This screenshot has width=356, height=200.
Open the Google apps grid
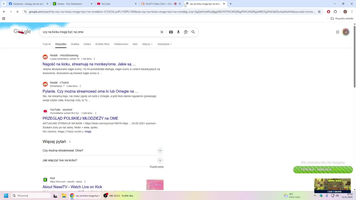(338, 32)
